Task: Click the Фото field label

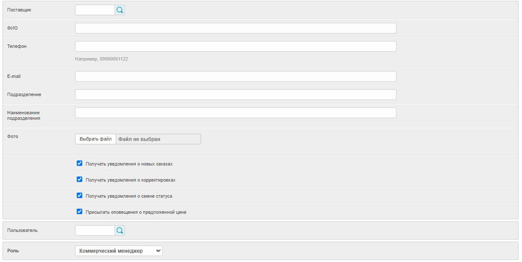Action: pos(13,137)
